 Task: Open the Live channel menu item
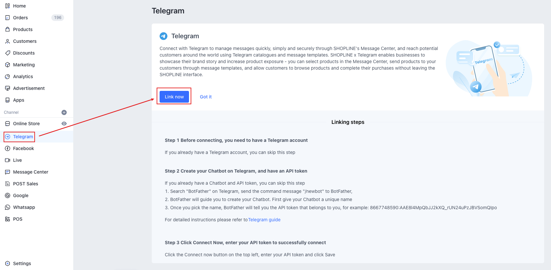point(17,160)
